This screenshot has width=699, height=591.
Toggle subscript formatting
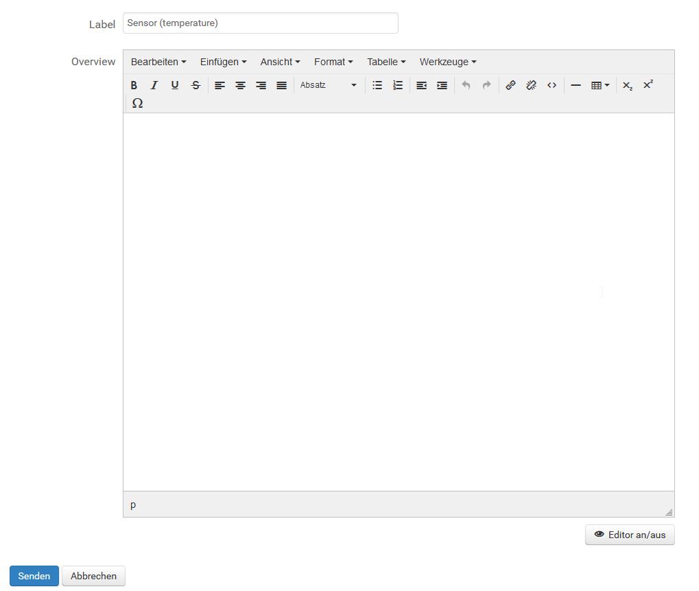tap(627, 86)
